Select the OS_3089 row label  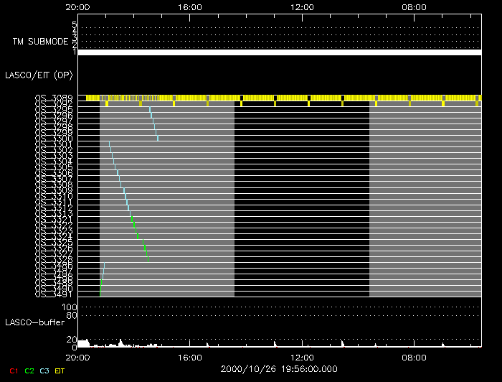(x=53, y=98)
